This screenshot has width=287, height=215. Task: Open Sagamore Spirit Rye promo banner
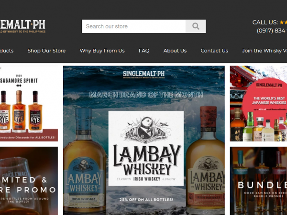coord(29,104)
